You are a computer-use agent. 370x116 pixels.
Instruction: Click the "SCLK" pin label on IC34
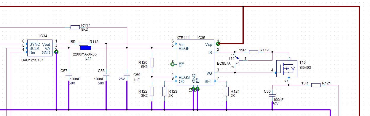[x=34, y=48]
